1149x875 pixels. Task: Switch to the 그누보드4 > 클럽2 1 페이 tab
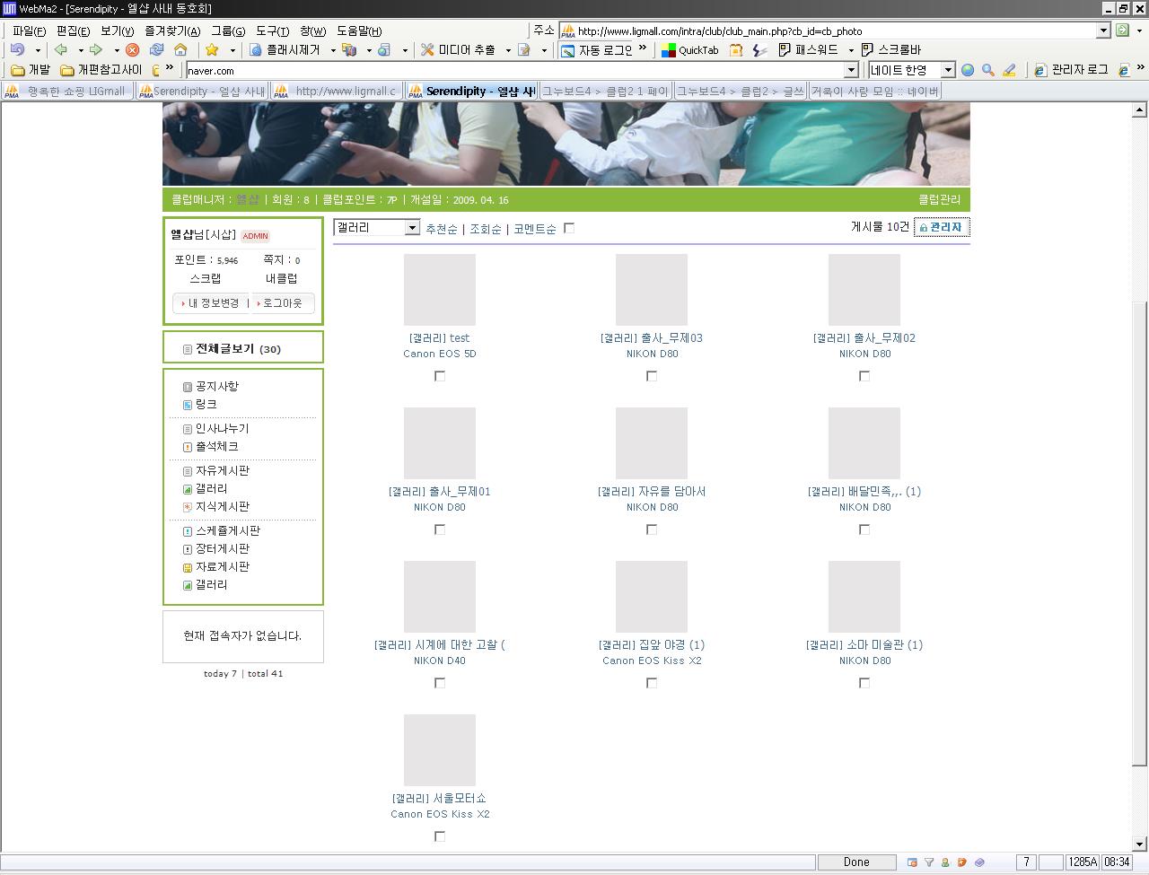(605, 91)
